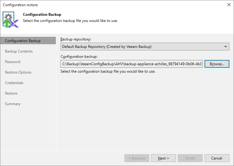Go to the Backup Contents step
The image size is (234, 166).
pyautogui.click(x=19, y=51)
